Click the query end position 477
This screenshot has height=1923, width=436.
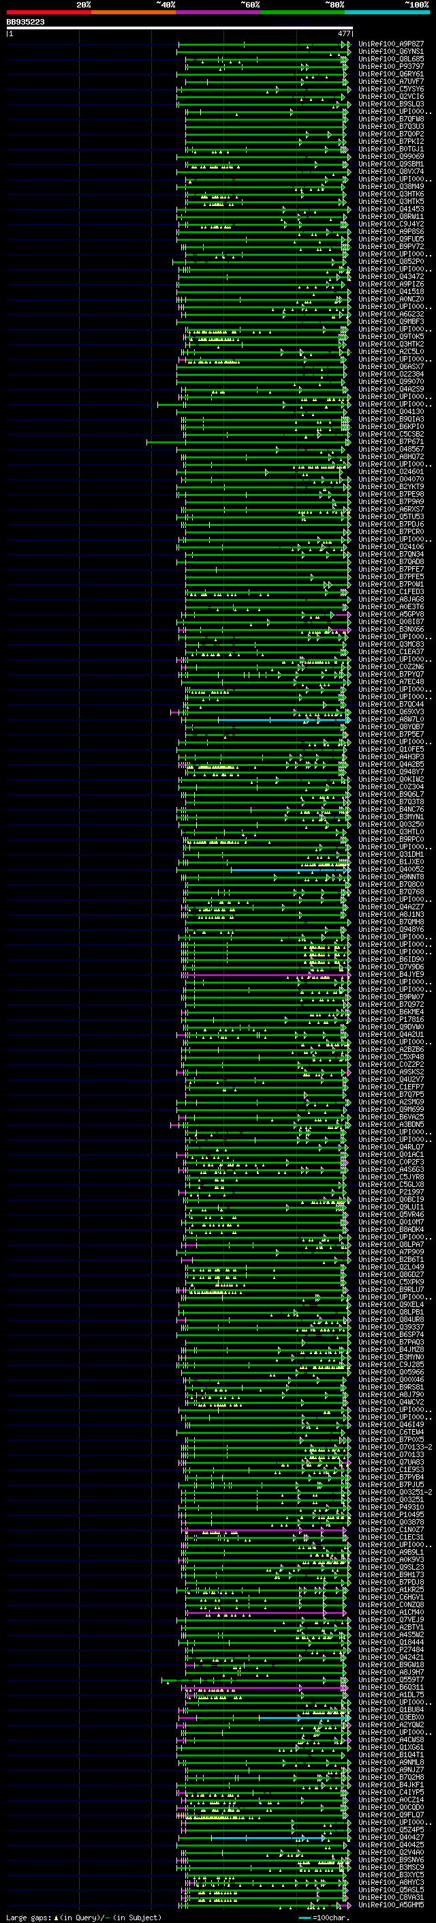tap(344, 33)
